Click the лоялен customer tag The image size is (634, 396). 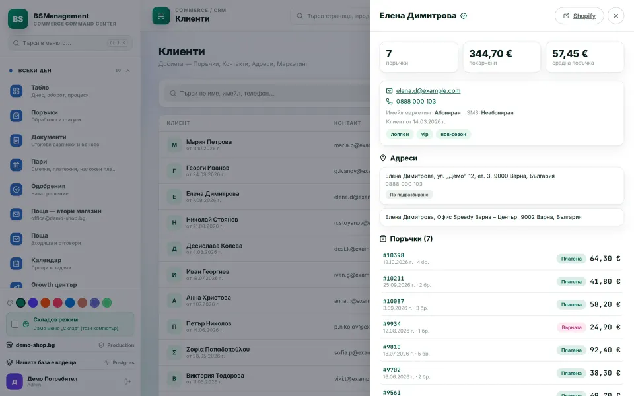pos(400,134)
